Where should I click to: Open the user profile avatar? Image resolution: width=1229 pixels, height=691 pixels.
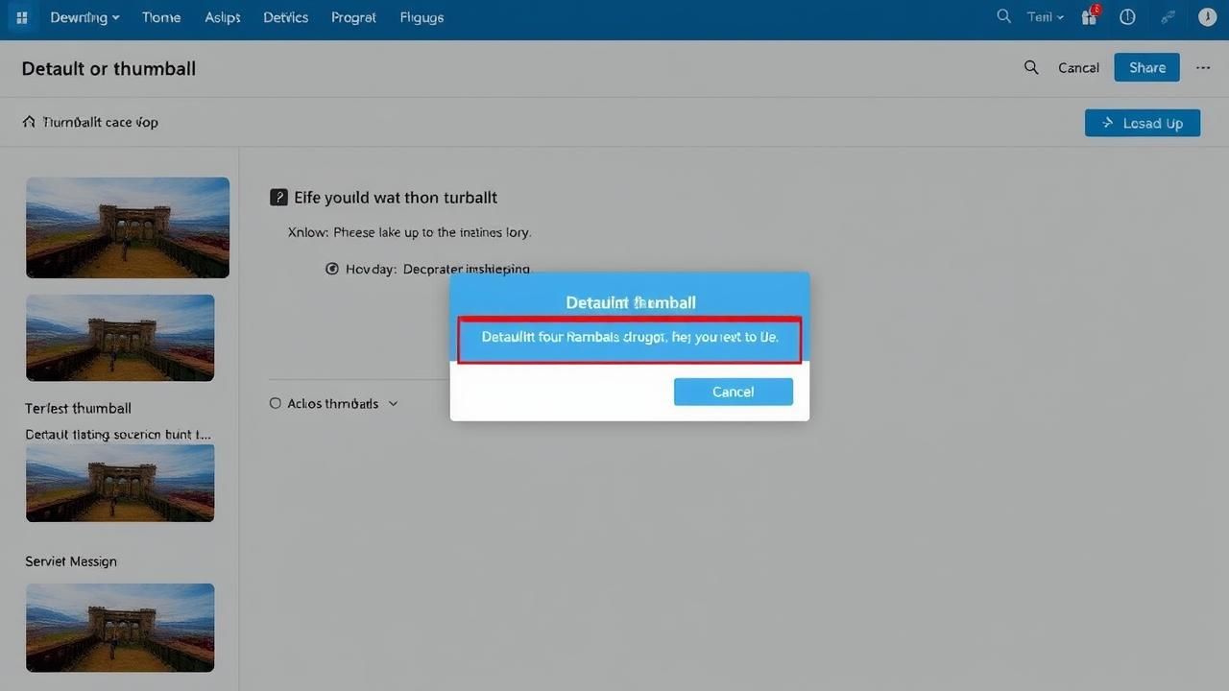click(x=1207, y=17)
